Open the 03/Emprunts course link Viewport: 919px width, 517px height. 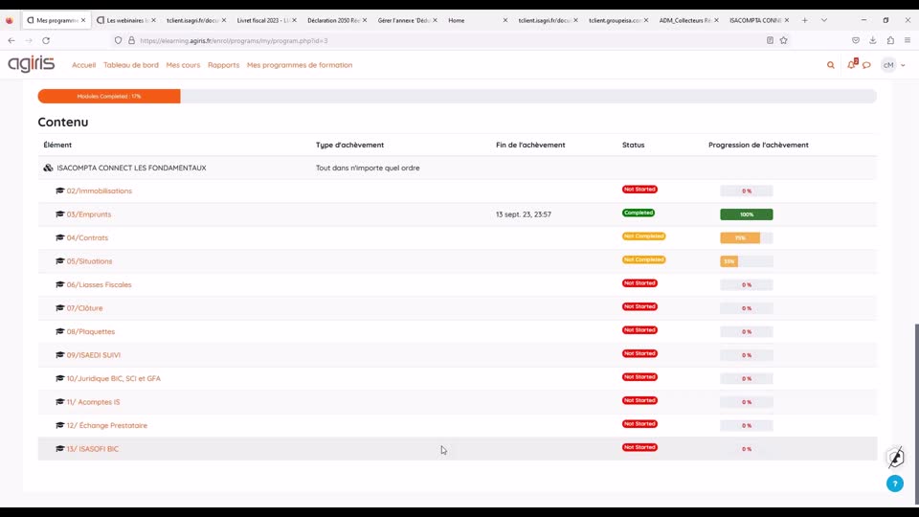[88, 214]
